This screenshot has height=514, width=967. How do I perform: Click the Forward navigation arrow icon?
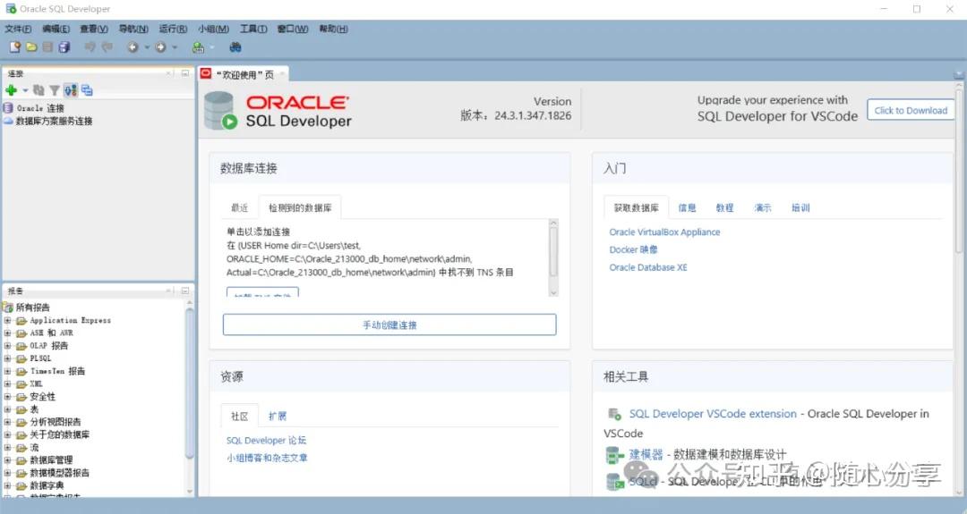coord(160,46)
